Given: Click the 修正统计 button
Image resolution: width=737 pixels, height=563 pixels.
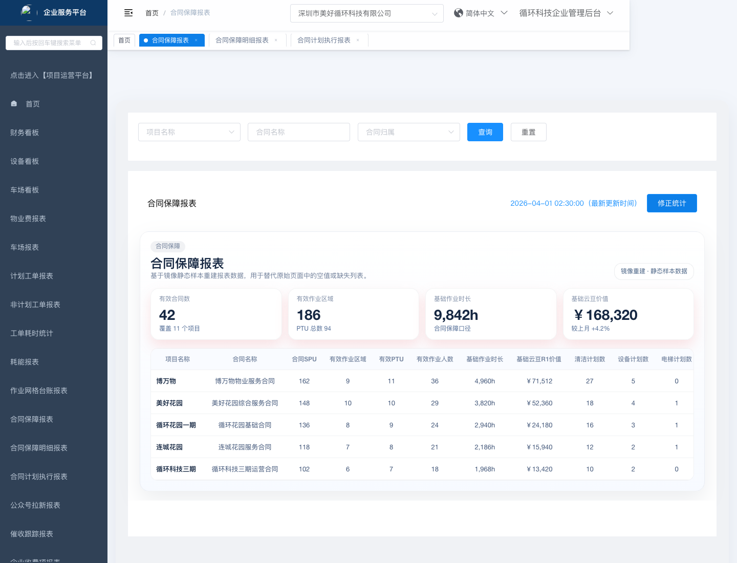Looking at the screenshot, I should [671, 203].
